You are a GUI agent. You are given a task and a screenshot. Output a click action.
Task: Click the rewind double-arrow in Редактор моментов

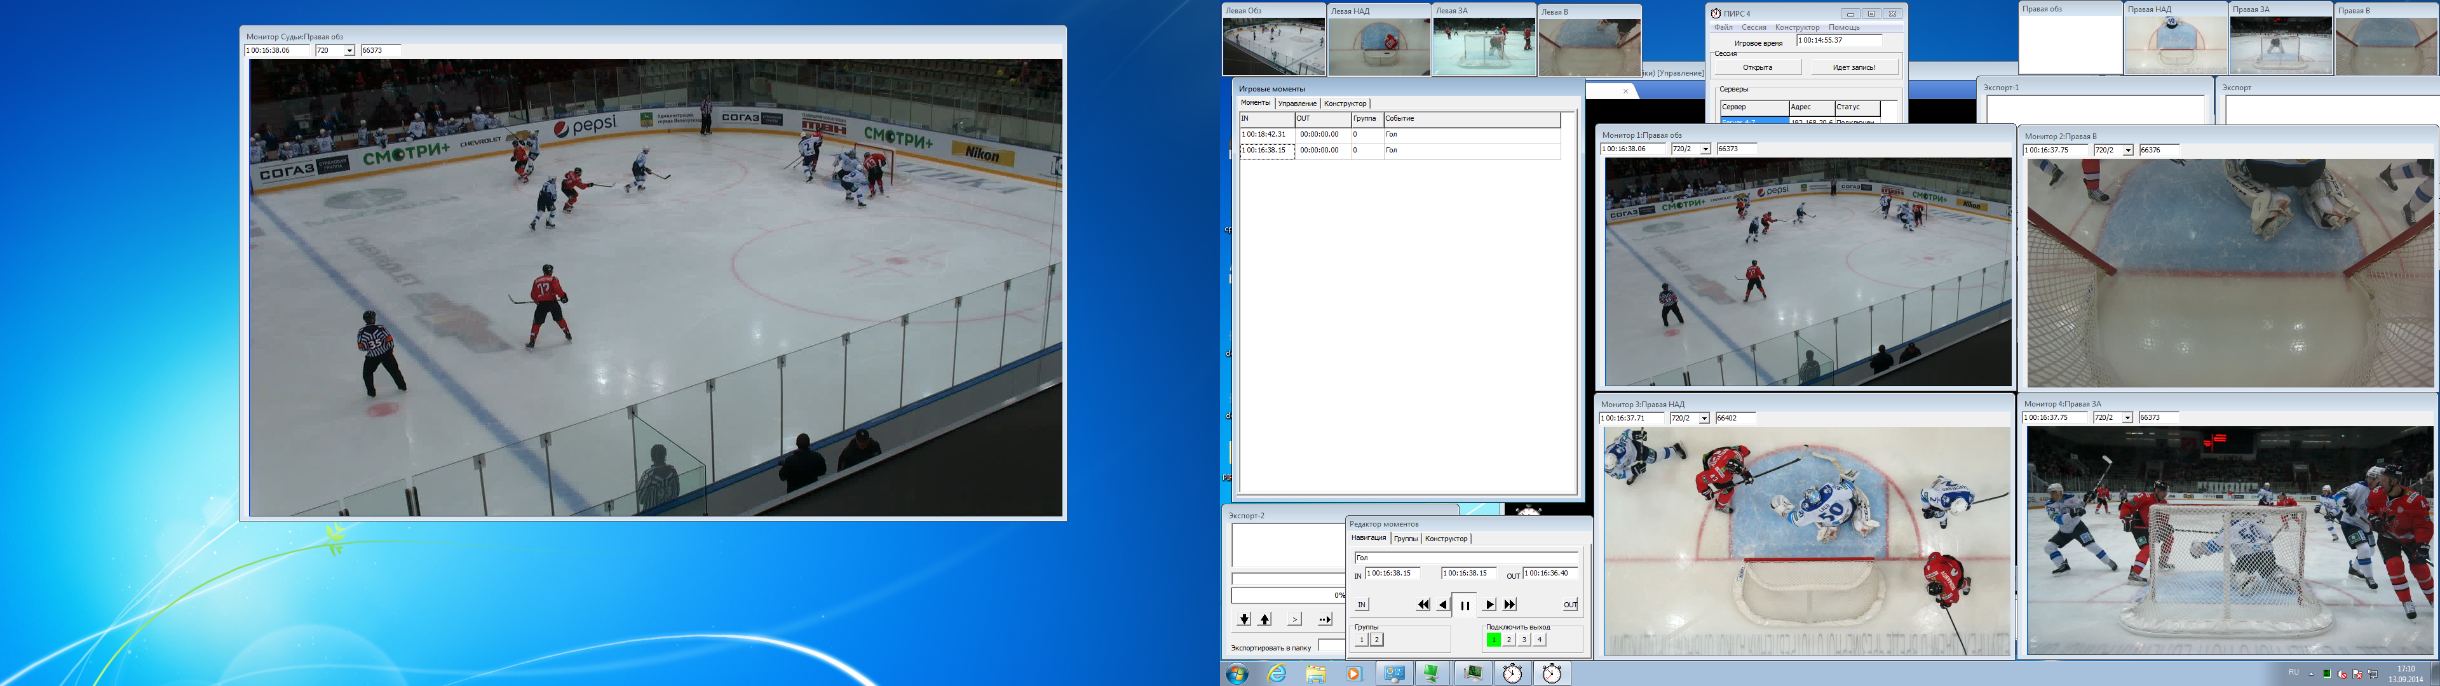click(1423, 605)
